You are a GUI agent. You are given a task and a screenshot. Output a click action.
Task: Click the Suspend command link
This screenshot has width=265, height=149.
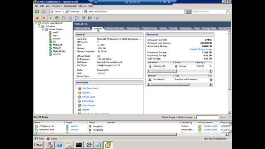pos(86,93)
